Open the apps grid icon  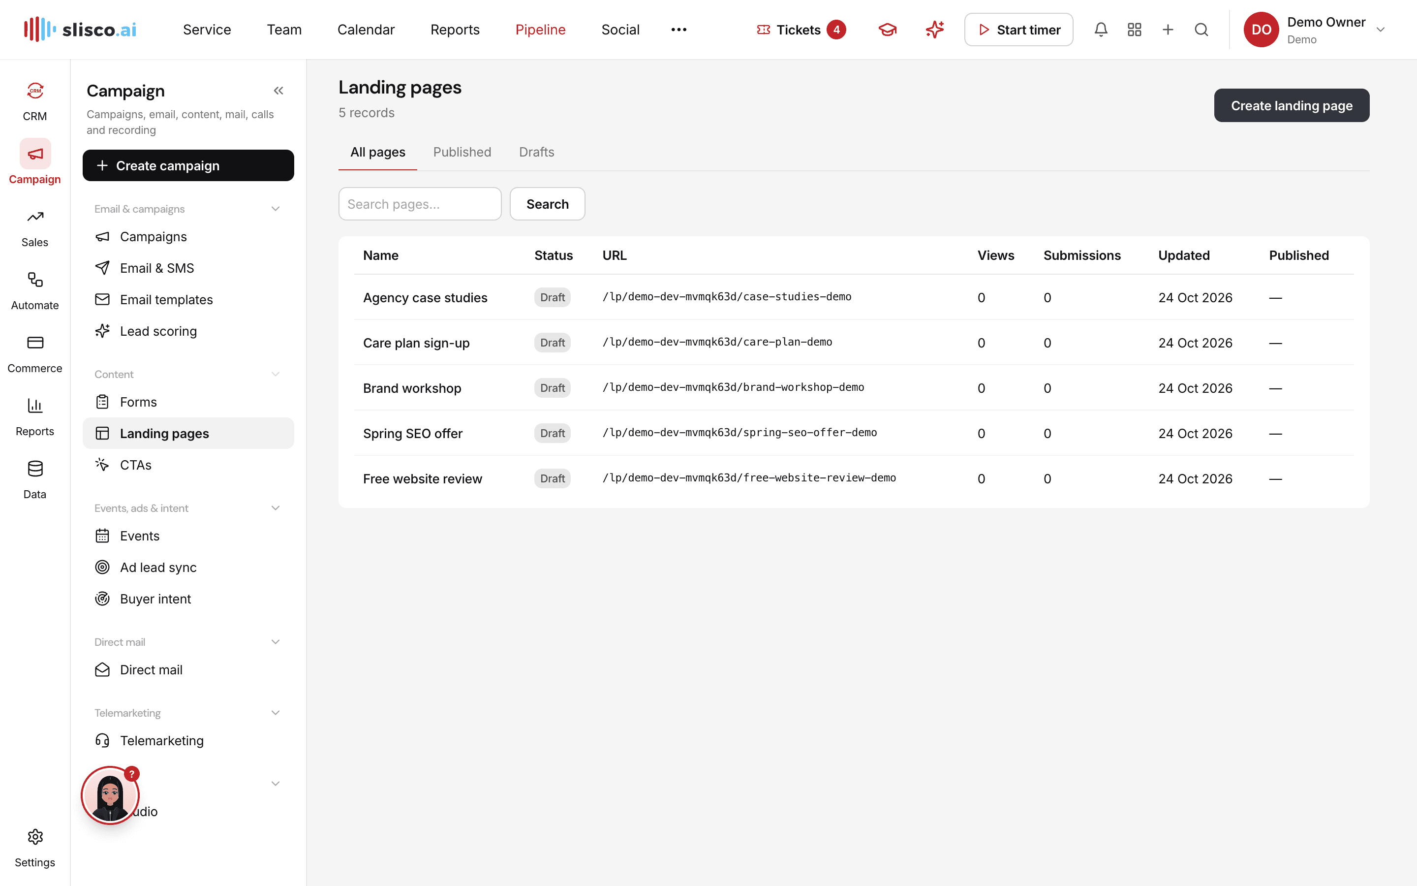click(x=1134, y=30)
